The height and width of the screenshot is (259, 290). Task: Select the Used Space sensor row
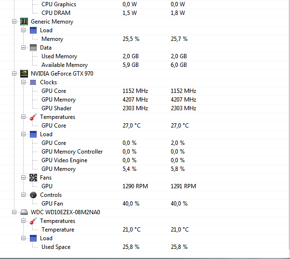click(x=55, y=247)
